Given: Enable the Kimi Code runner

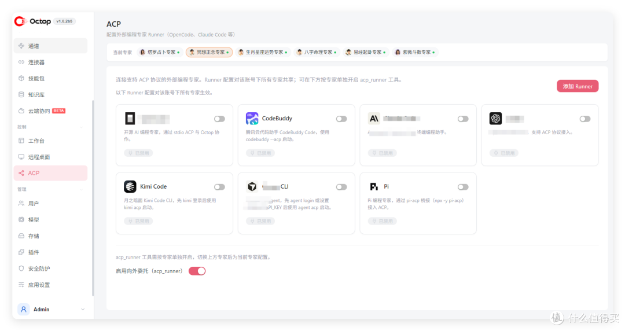Looking at the screenshot, I should [219, 187].
